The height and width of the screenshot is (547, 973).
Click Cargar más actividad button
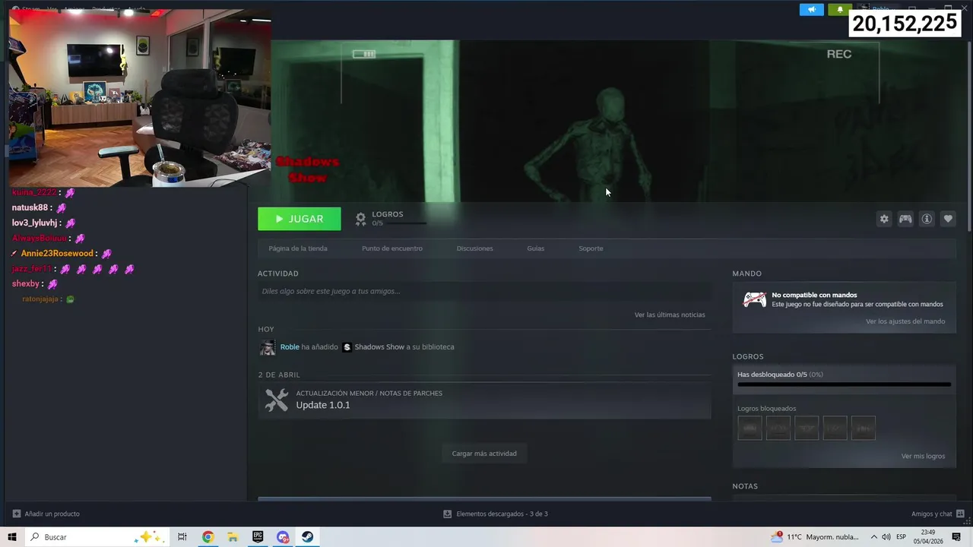(484, 454)
